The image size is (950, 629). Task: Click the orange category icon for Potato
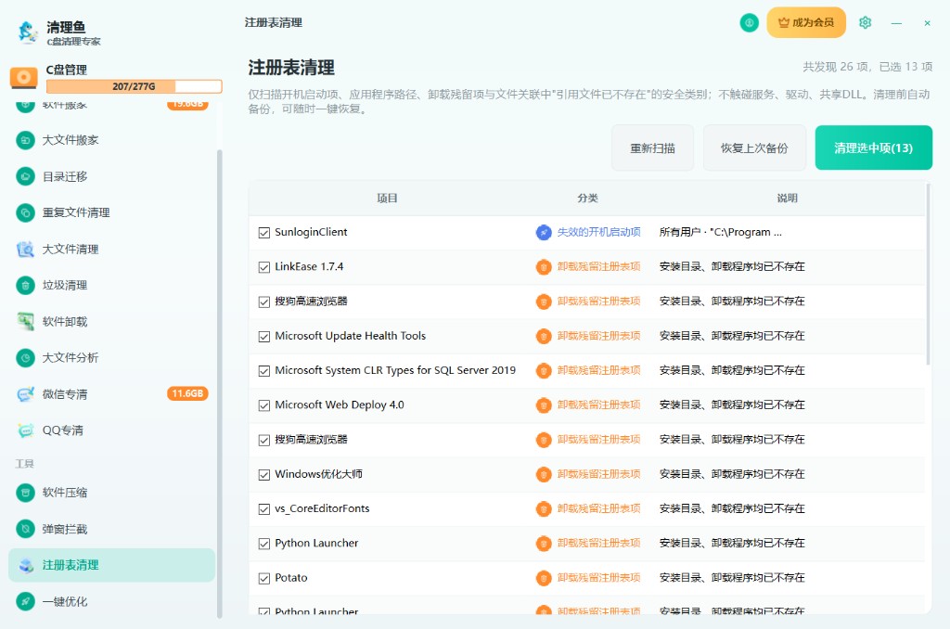(x=544, y=578)
